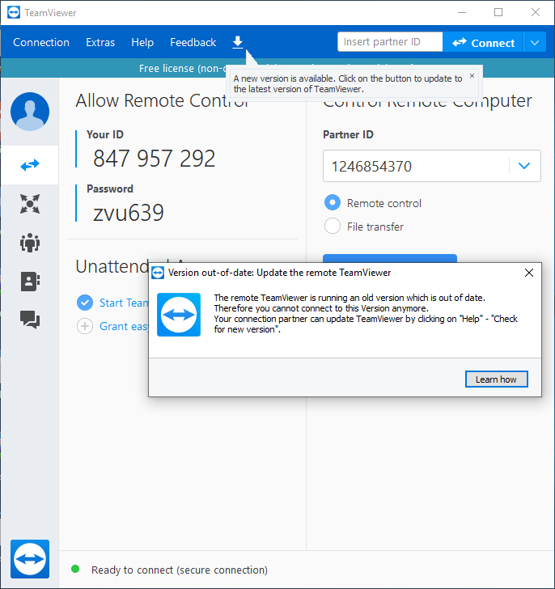Click the TeamViewer logo at sidebar bottom
The width and height of the screenshot is (555, 589).
coord(30,559)
